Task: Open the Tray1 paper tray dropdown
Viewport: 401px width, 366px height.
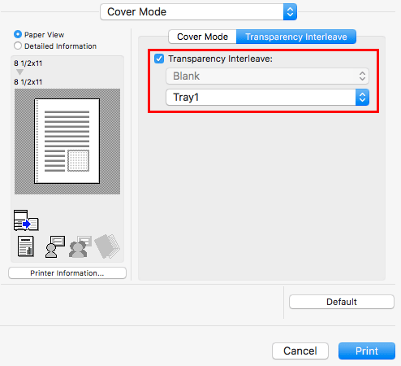Action: click(x=267, y=98)
